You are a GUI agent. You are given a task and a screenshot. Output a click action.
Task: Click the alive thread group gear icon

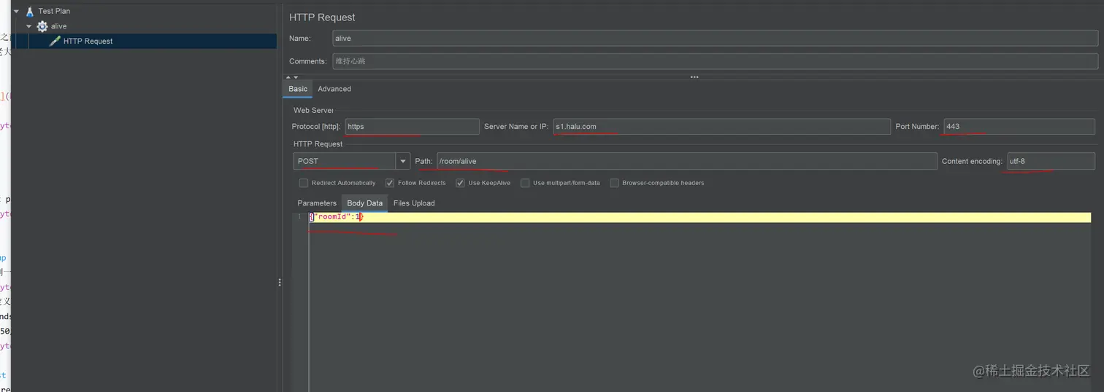pyautogui.click(x=42, y=26)
